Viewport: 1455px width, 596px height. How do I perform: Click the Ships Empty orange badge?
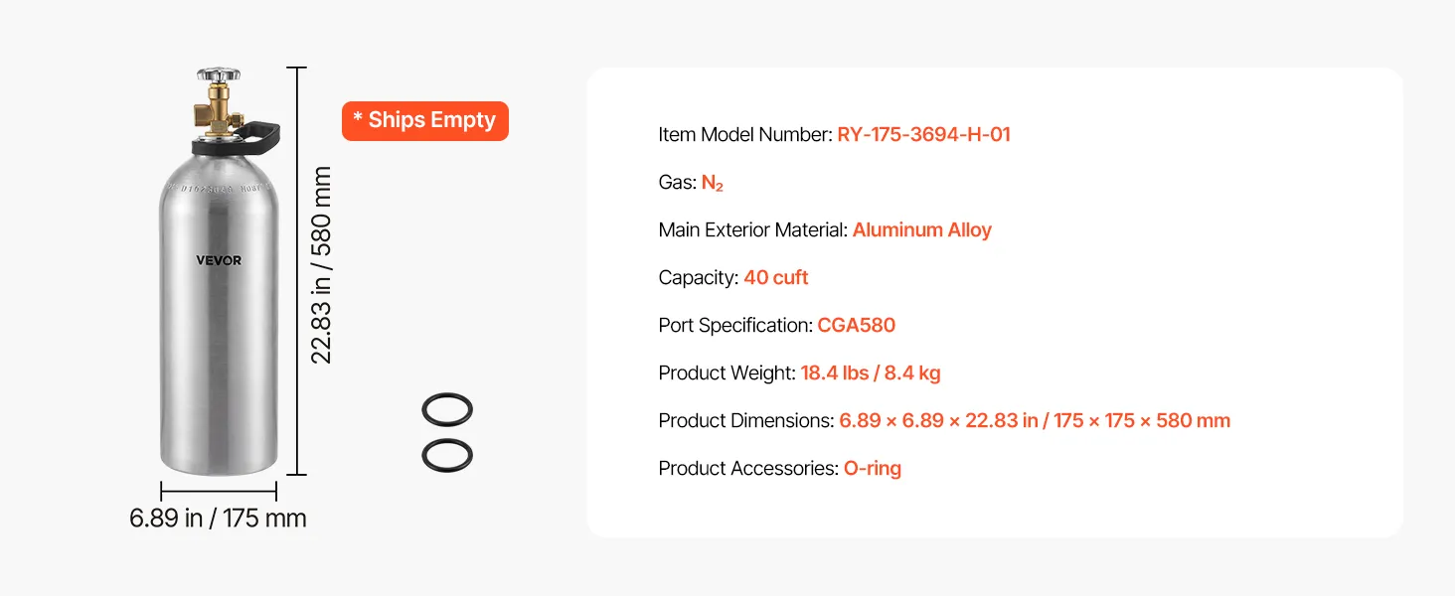[x=425, y=120]
